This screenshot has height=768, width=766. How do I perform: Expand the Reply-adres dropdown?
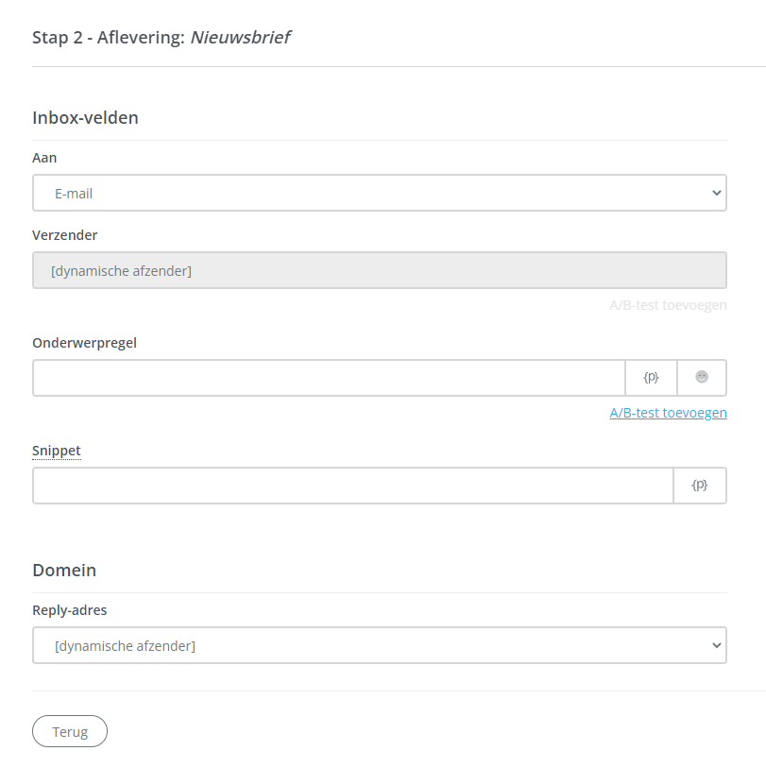pos(379,645)
